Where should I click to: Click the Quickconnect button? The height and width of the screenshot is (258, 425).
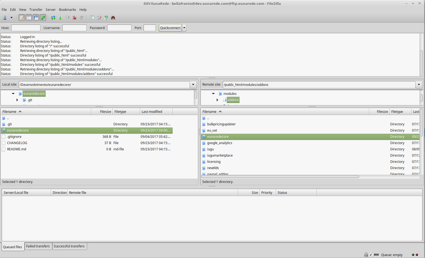pos(170,28)
